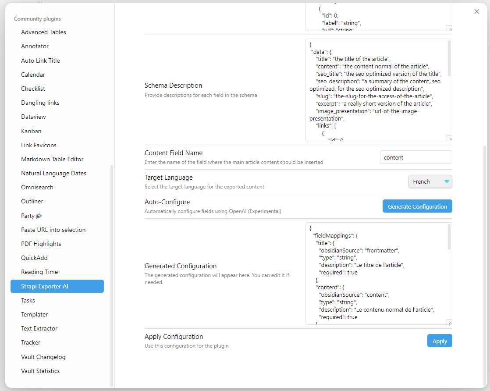Click the Generate Configuration button
Viewport: 490px width, 391px height.
click(x=417, y=206)
